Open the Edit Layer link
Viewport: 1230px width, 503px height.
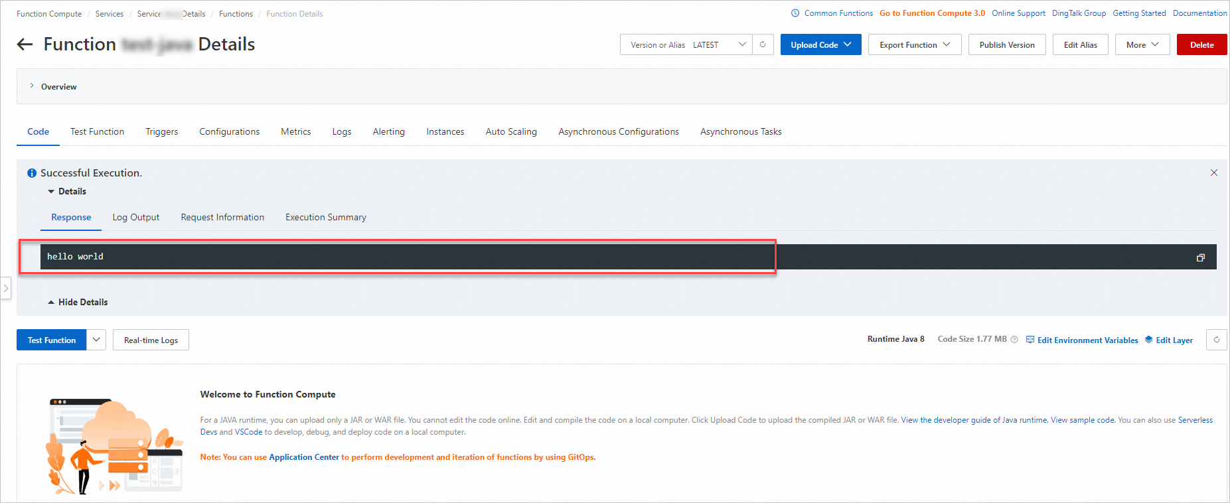pyautogui.click(x=1174, y=340)
